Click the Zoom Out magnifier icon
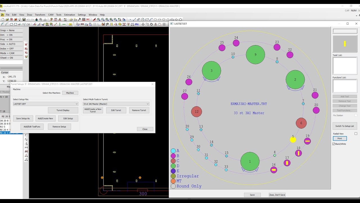This screenshot has width=360, height=203. click(103, 19)
